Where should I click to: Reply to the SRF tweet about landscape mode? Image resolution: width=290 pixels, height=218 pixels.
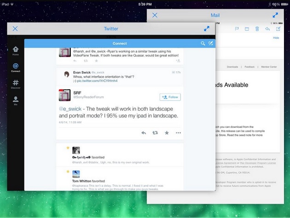tap(144, 133)
